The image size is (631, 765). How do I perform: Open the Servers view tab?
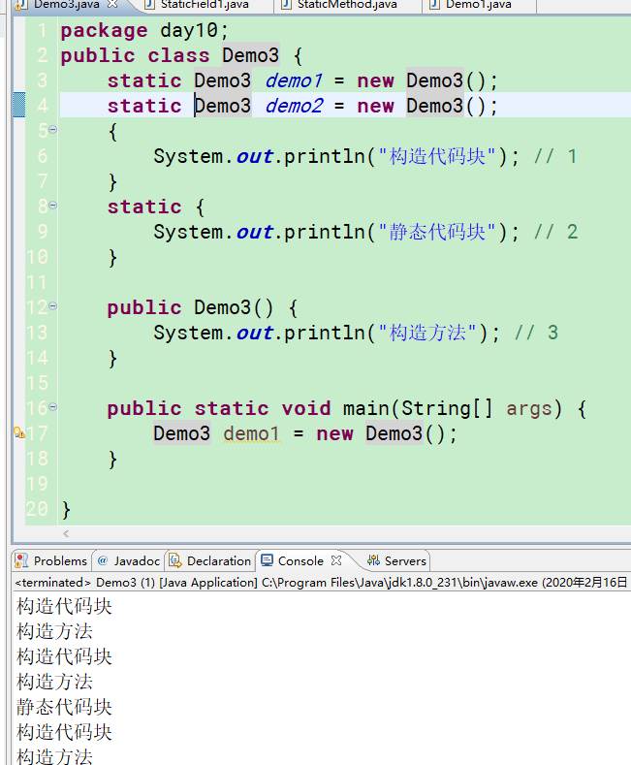pyautogui.click(x=397, y=561)
